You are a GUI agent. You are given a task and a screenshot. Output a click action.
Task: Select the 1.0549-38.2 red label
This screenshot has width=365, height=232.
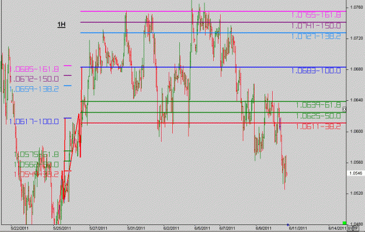pos(36,175)
